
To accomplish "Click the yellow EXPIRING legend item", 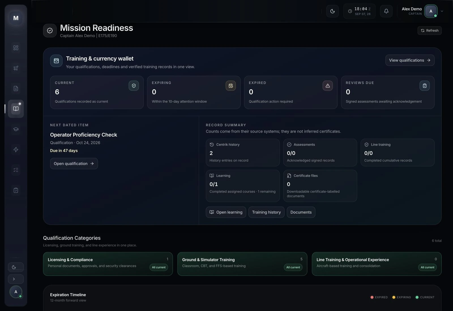I will click(x=401, y=297).
